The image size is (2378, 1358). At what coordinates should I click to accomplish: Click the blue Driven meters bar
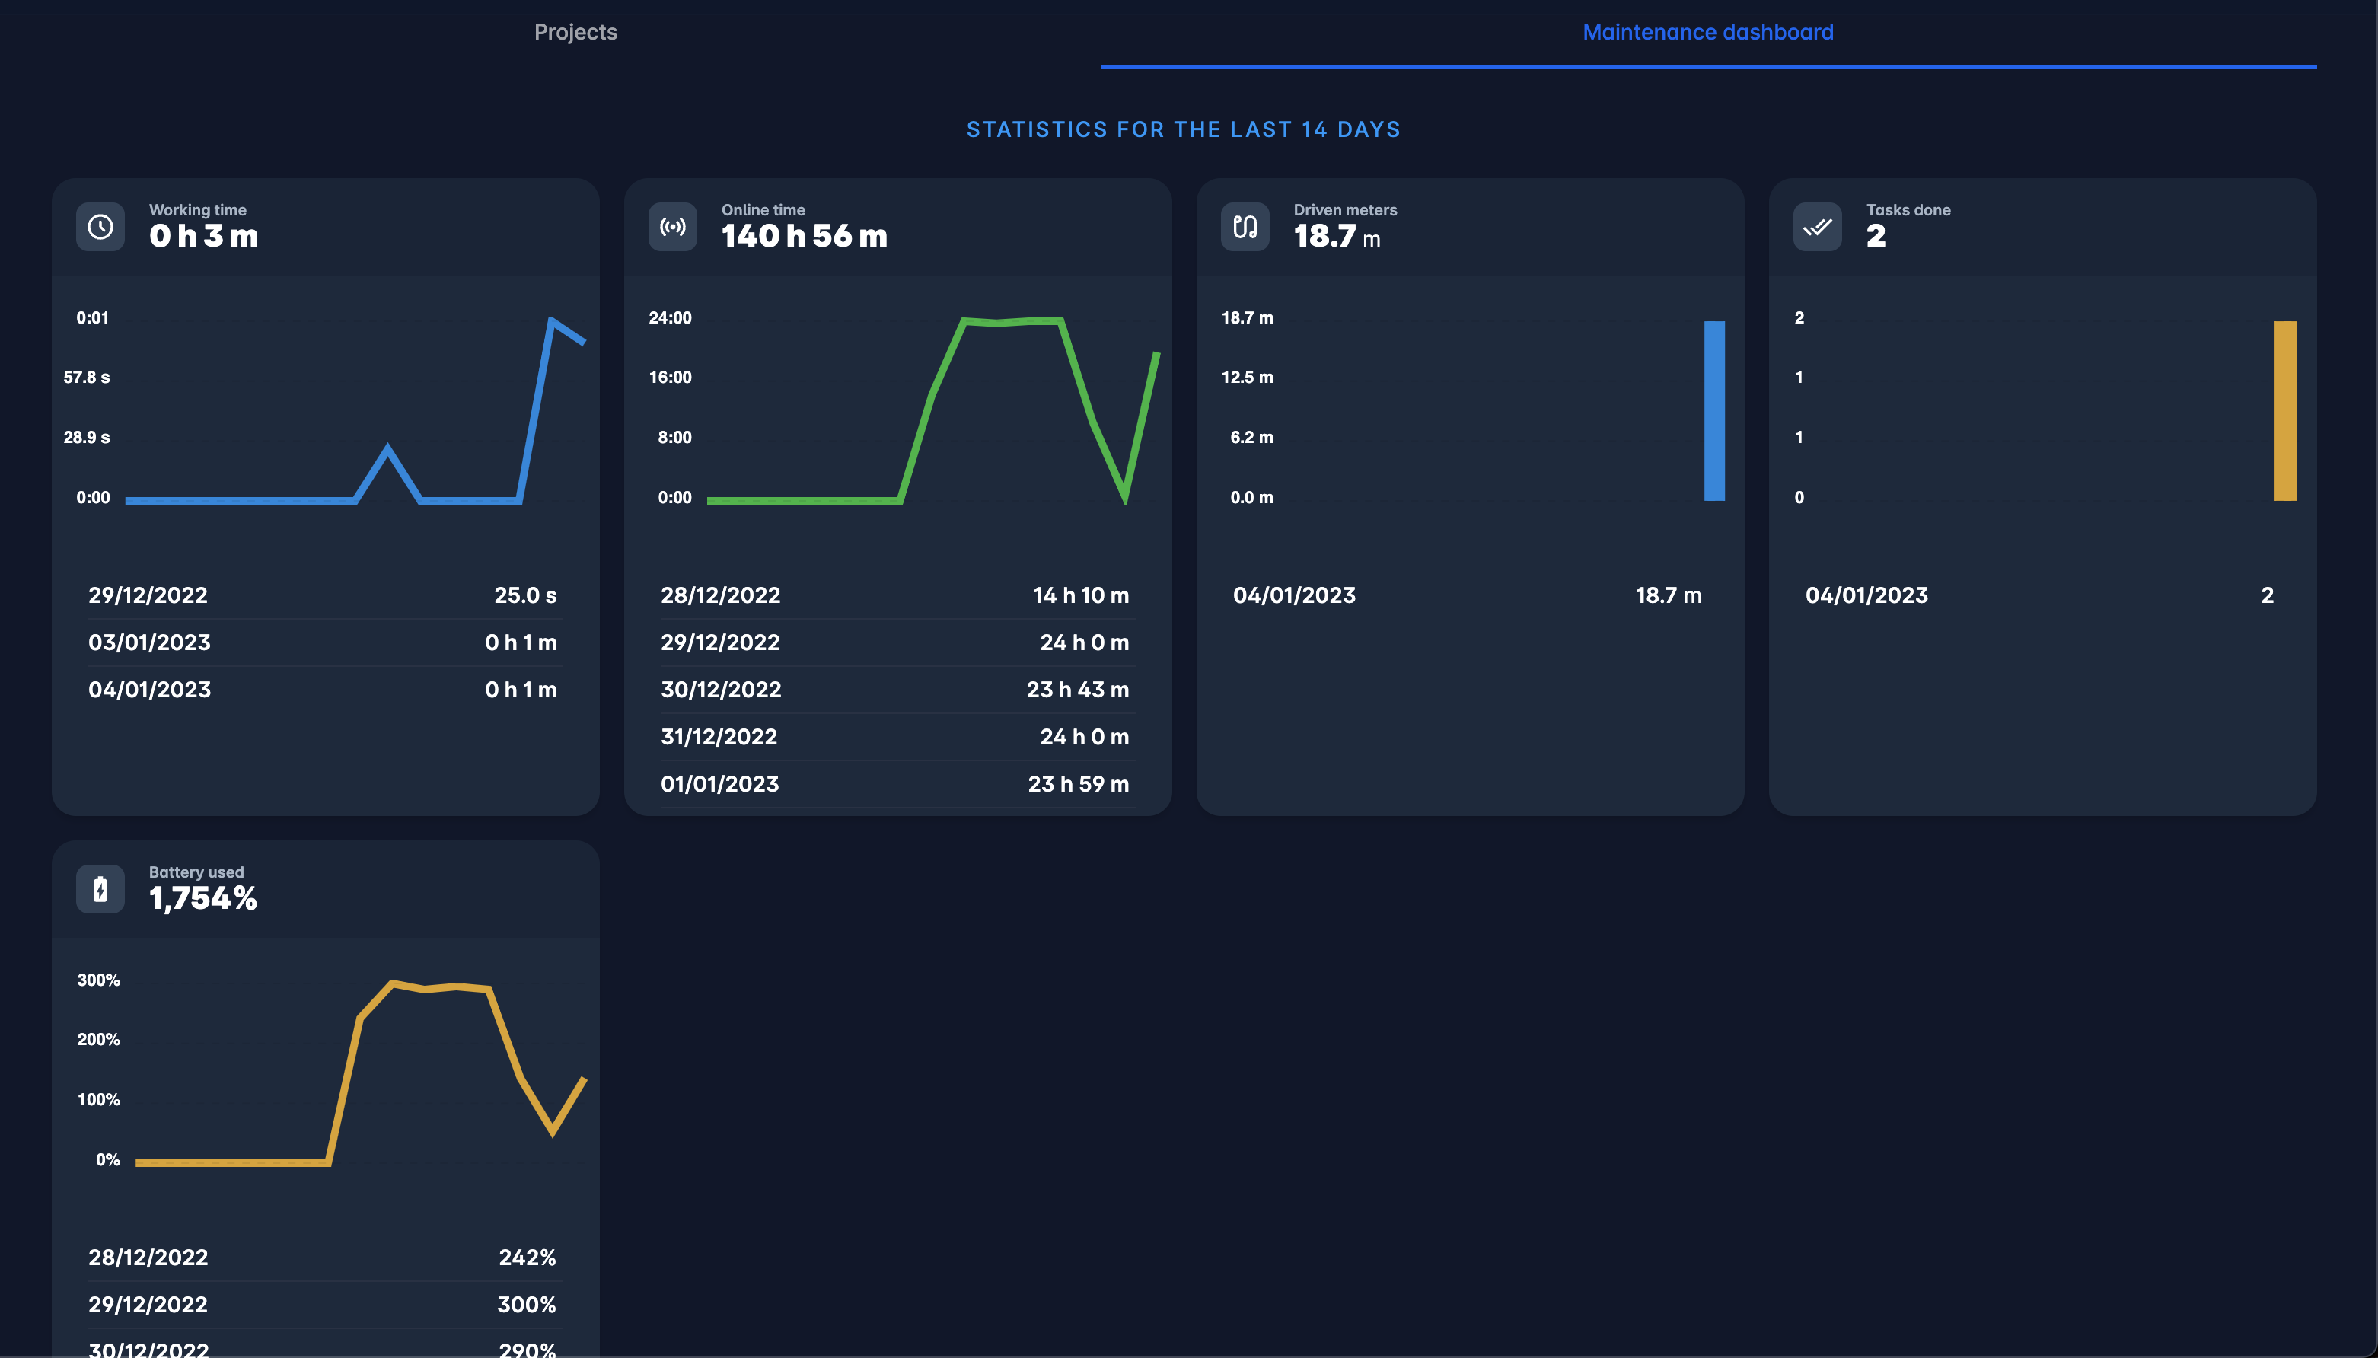tap(1714, 410)
